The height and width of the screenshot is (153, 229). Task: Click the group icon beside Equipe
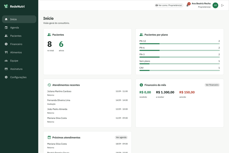6,61
